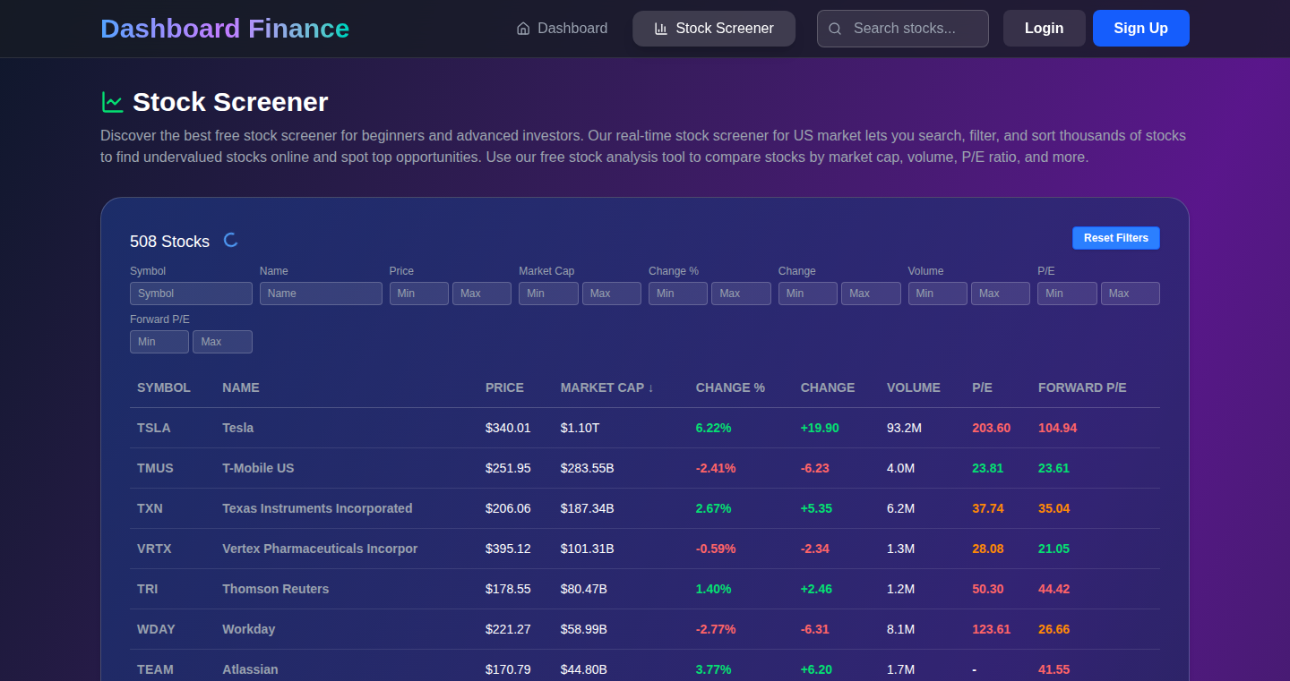Focus the Search stocks field
Image resolution: width=1290 pixels, height=681 pixels.
tap(903, 29)
